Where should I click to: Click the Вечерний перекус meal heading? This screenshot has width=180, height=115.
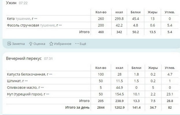24,58
